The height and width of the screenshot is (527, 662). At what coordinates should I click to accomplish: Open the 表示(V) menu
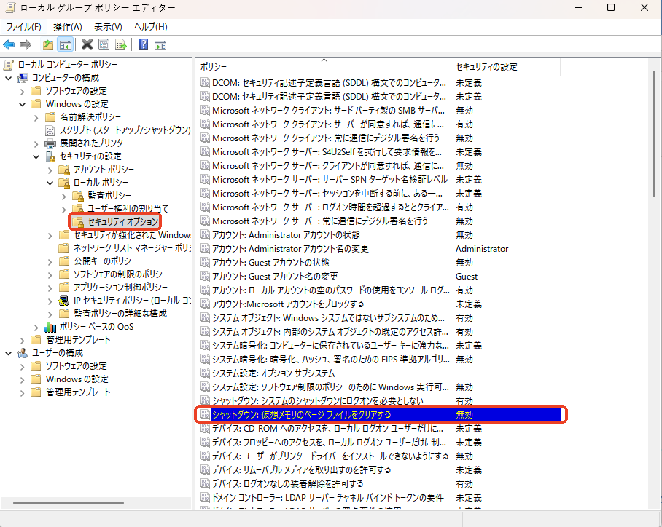pos(108,27)
